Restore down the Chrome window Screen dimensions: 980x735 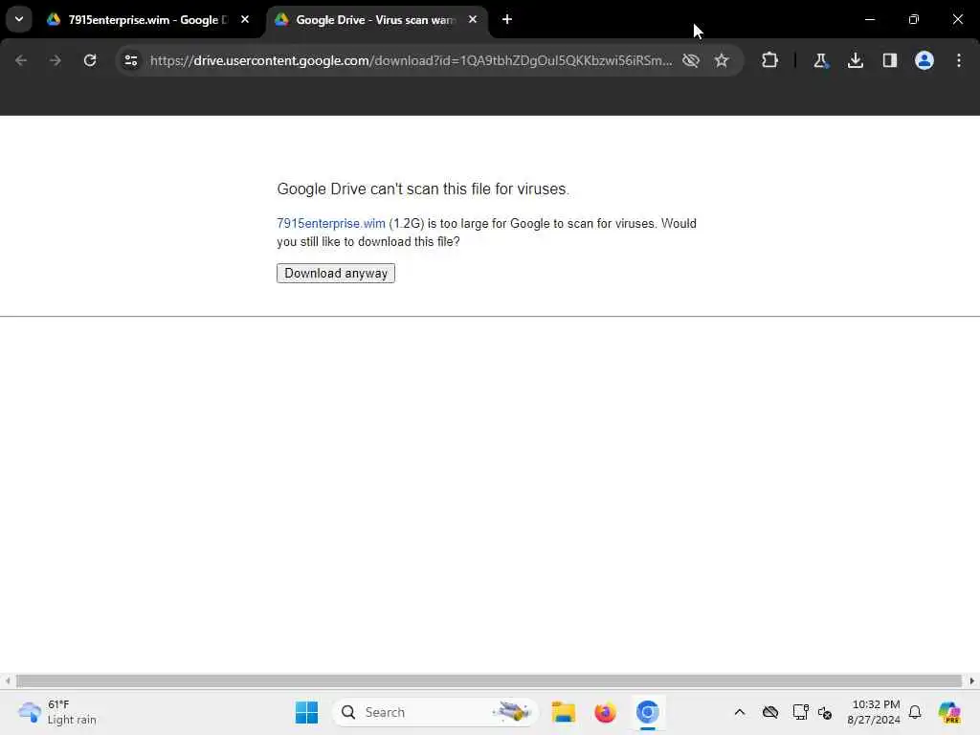914,19
